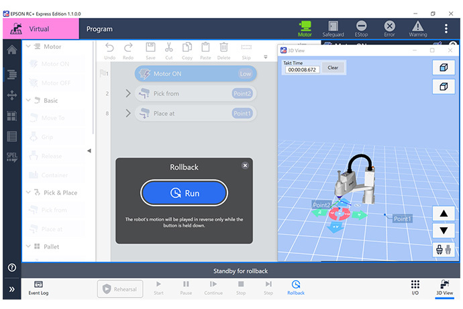Click the Error status icon
Viewport: 463px width, 309px height.
389,29
